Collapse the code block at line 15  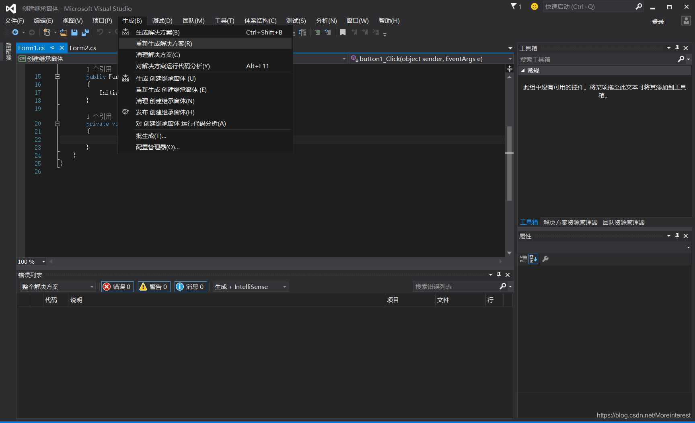point(58,77)
